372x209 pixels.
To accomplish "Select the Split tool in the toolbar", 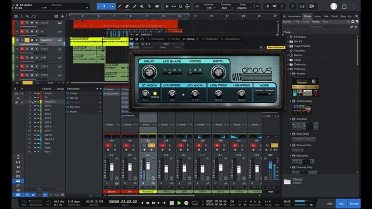I will (x=120, y=6).
